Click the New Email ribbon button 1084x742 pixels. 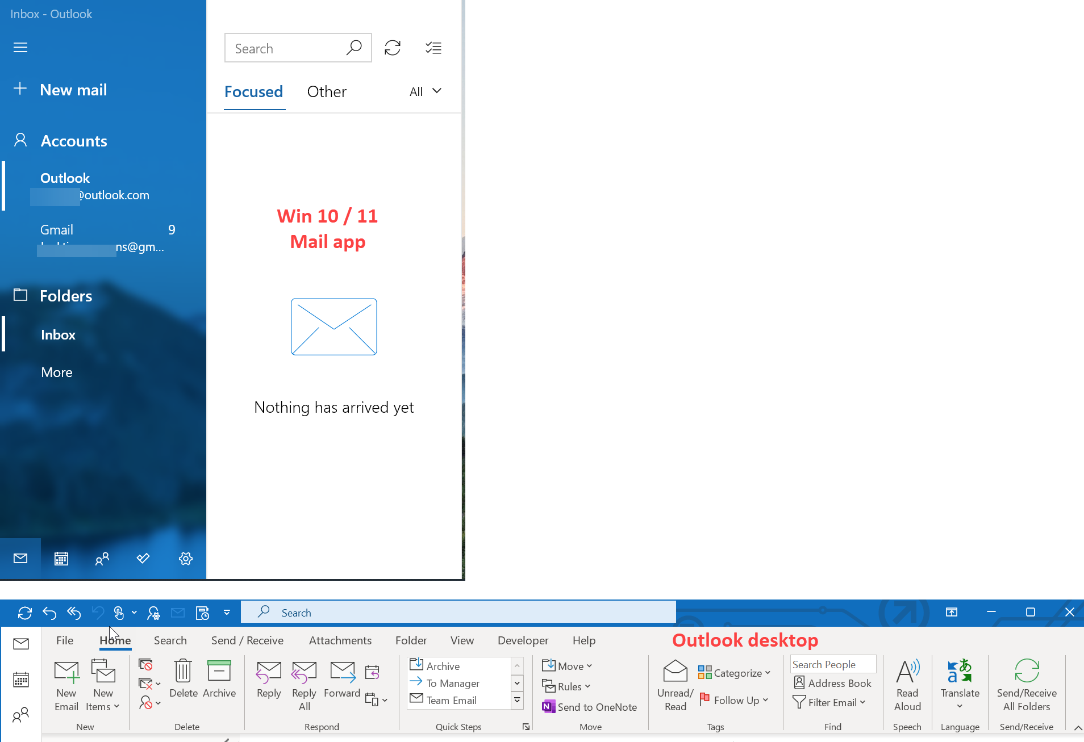tap(66, 686)
